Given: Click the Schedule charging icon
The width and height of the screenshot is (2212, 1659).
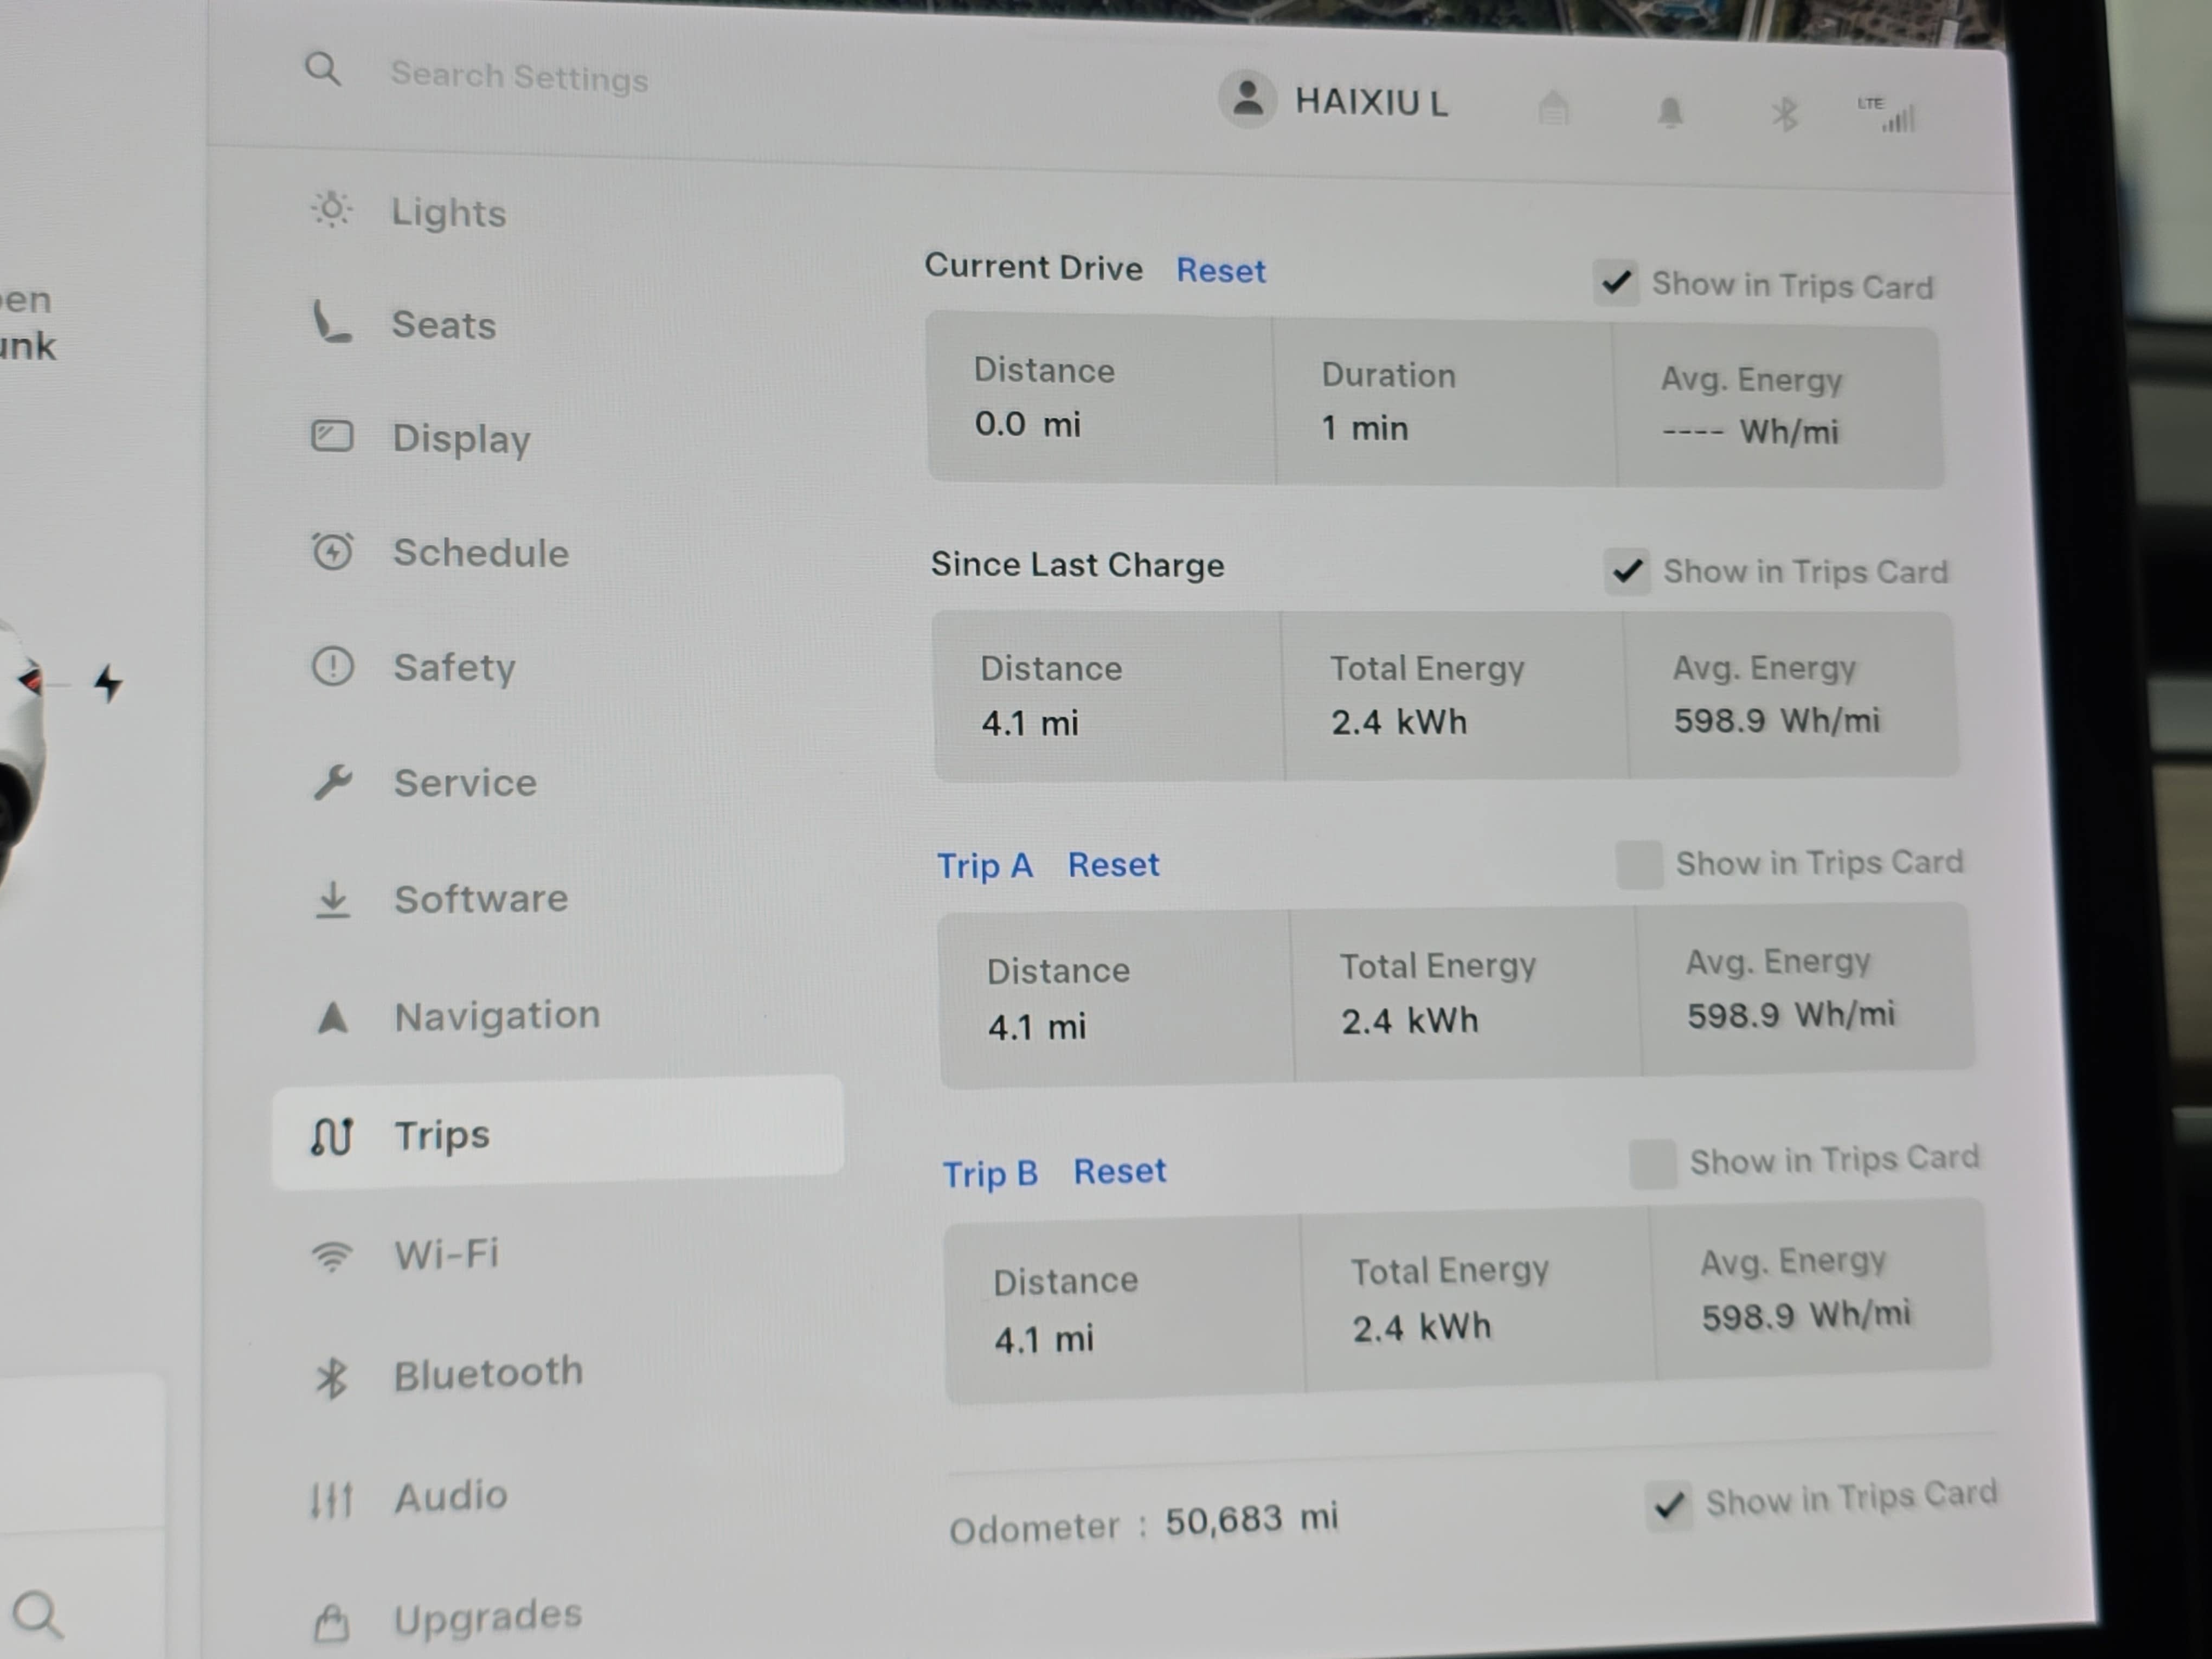Looking at the screenshot, I should (333, 551).
